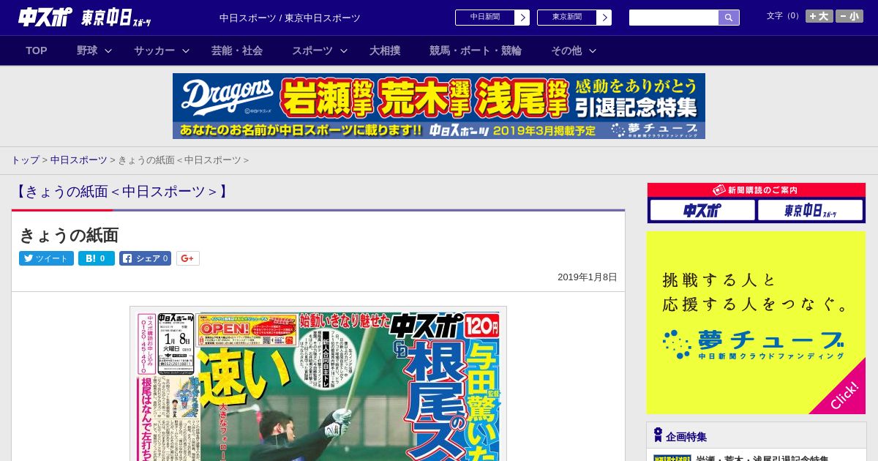This screenshot has height=461, width=878.
Task: Expand the スポーツ dropdown chevron
Action: coord(344,50)
